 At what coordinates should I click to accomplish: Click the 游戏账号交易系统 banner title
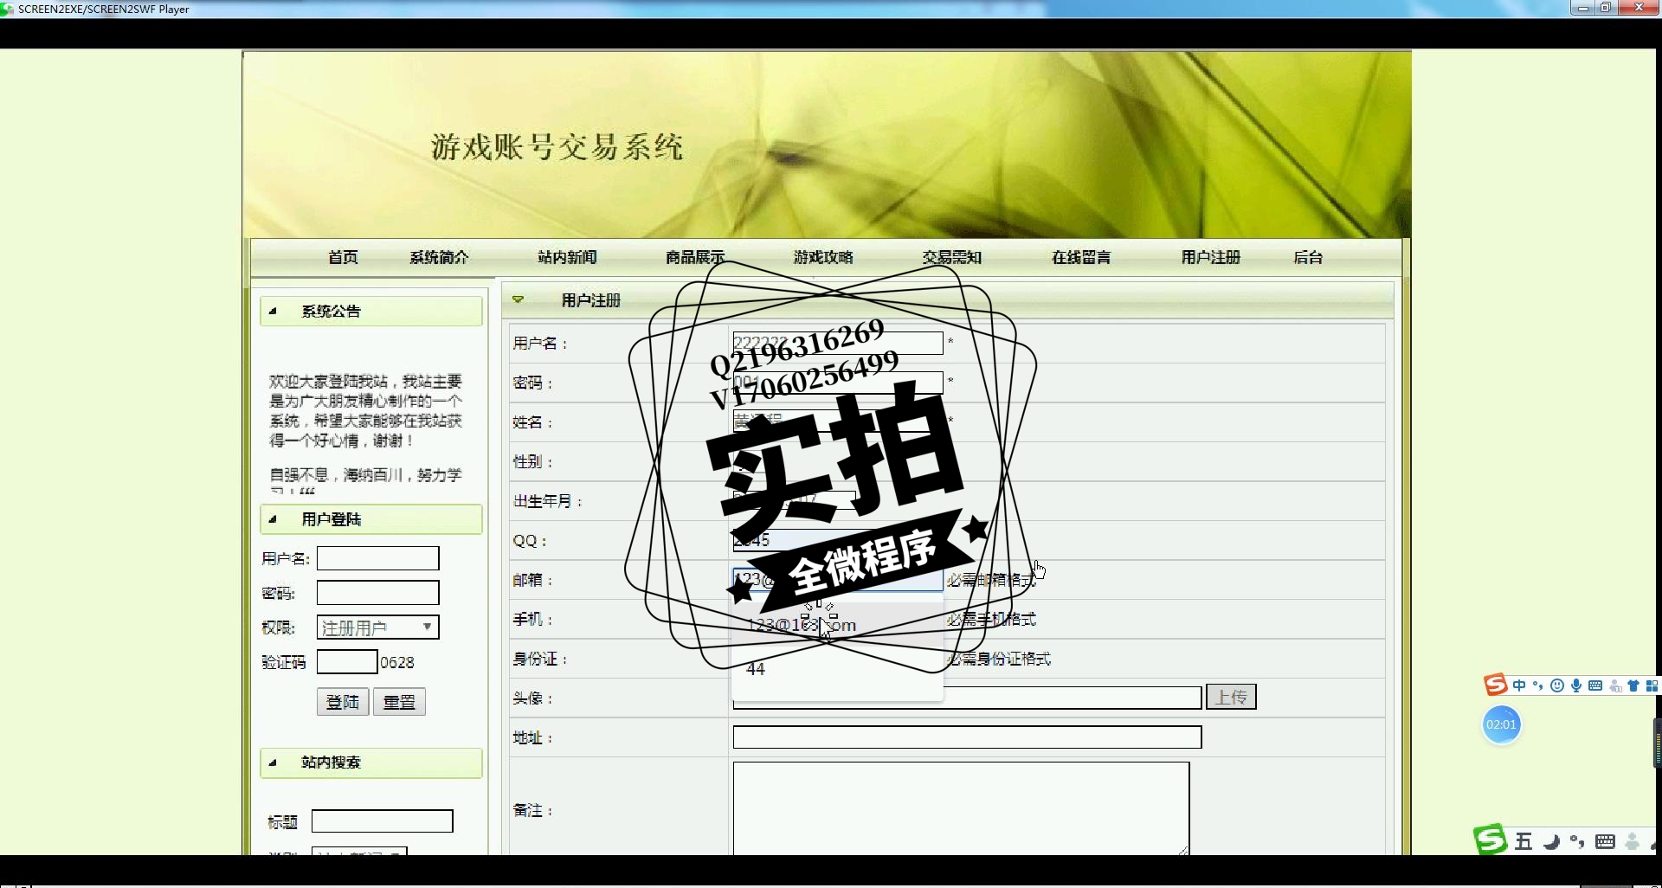(557, 147)
